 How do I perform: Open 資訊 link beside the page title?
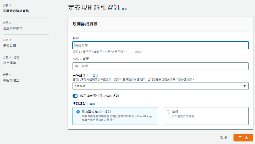(124, 9)
